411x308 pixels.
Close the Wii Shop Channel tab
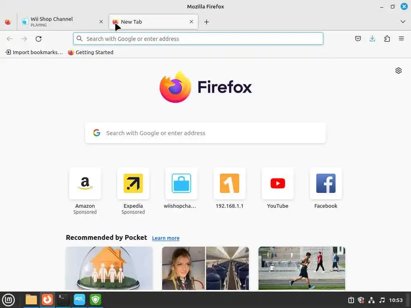click(x=101, y=22)
